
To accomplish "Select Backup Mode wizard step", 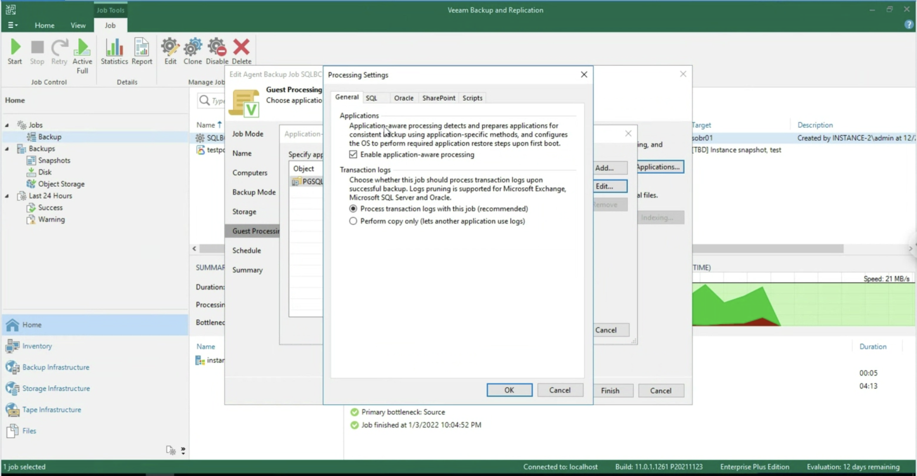I will click(254, 192).
